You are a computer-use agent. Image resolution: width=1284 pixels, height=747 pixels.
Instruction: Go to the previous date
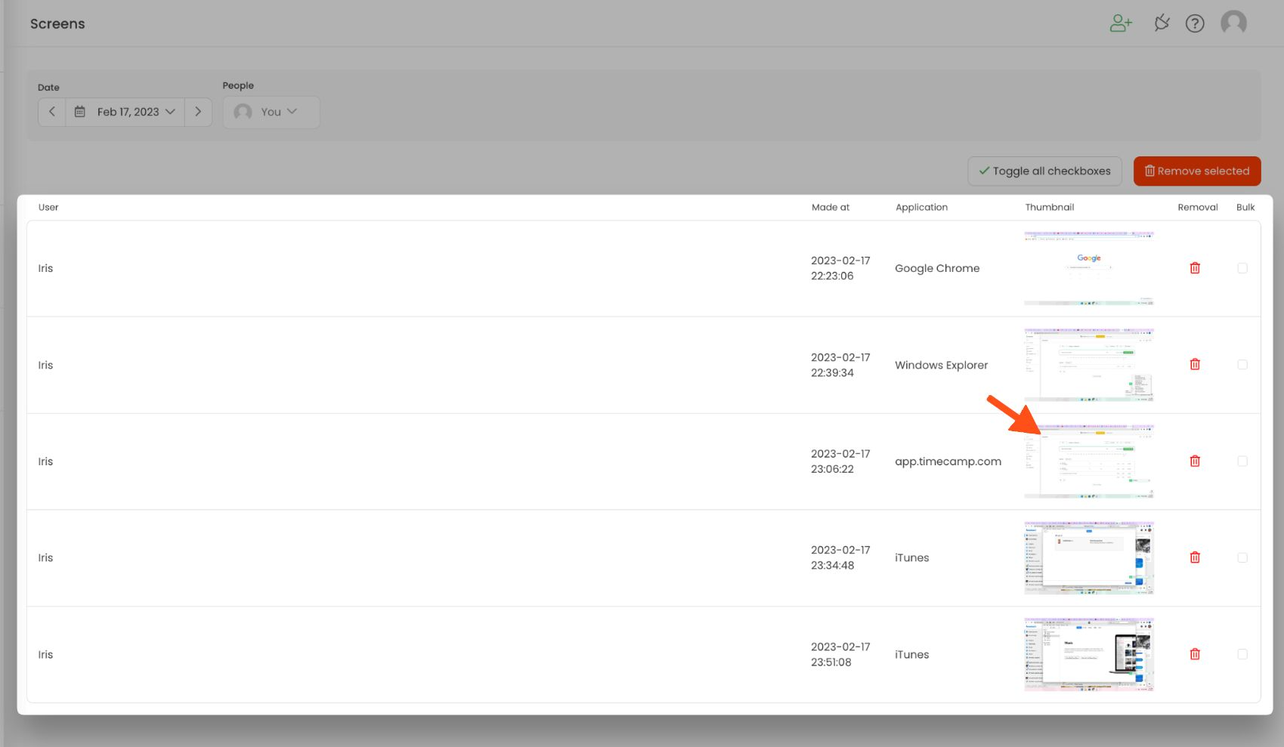[51, 112]
